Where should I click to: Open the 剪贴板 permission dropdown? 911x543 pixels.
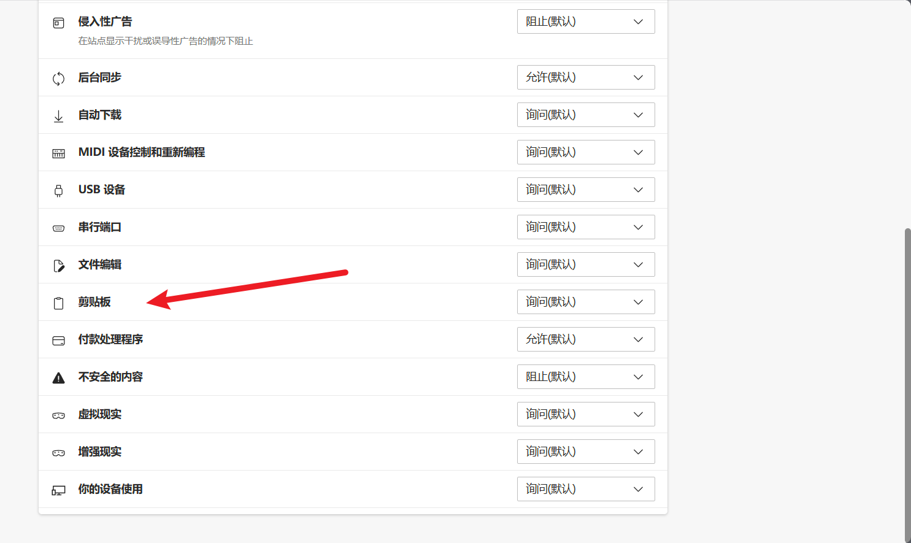pyautogui.click(x=585, y=302)
